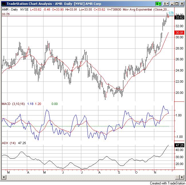Click the right arrow of the horizontal scrollbar
Screen dimensions: 186x185
click(182, 177)
